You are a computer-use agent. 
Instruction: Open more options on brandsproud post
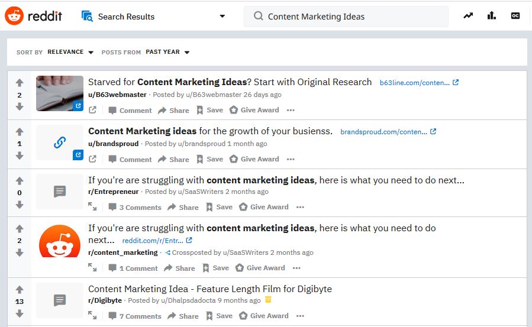point(291,159)
